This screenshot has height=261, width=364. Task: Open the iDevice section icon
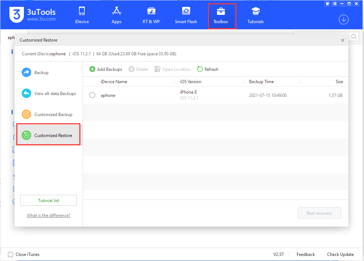click(81, 11)
